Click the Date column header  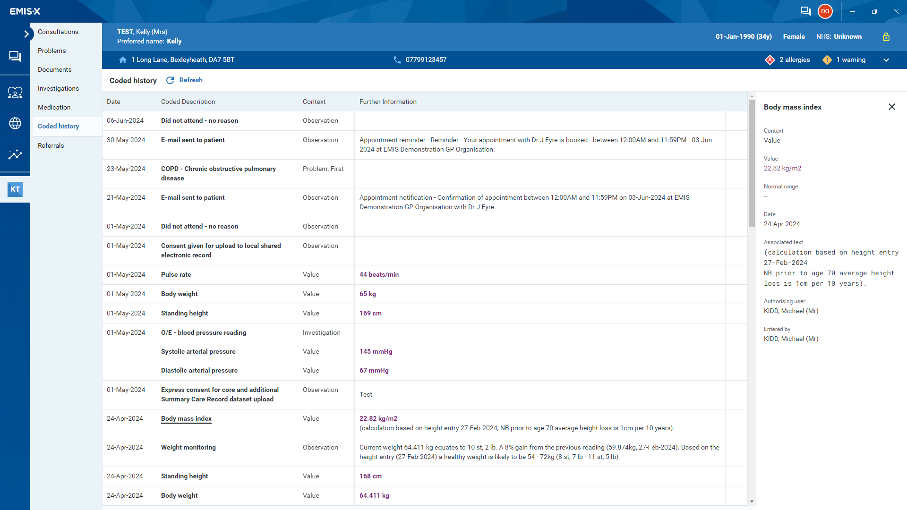click(x=113, y=102)
